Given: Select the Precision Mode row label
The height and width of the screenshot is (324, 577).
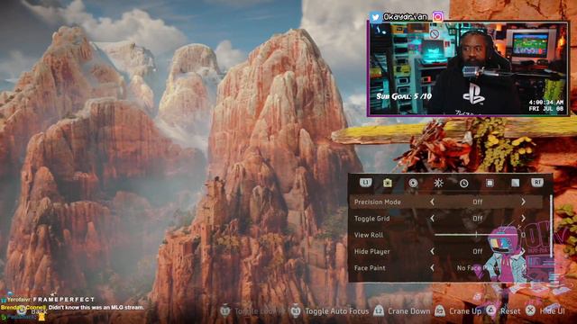Looking at the screenshot, I should coord(377,202).
